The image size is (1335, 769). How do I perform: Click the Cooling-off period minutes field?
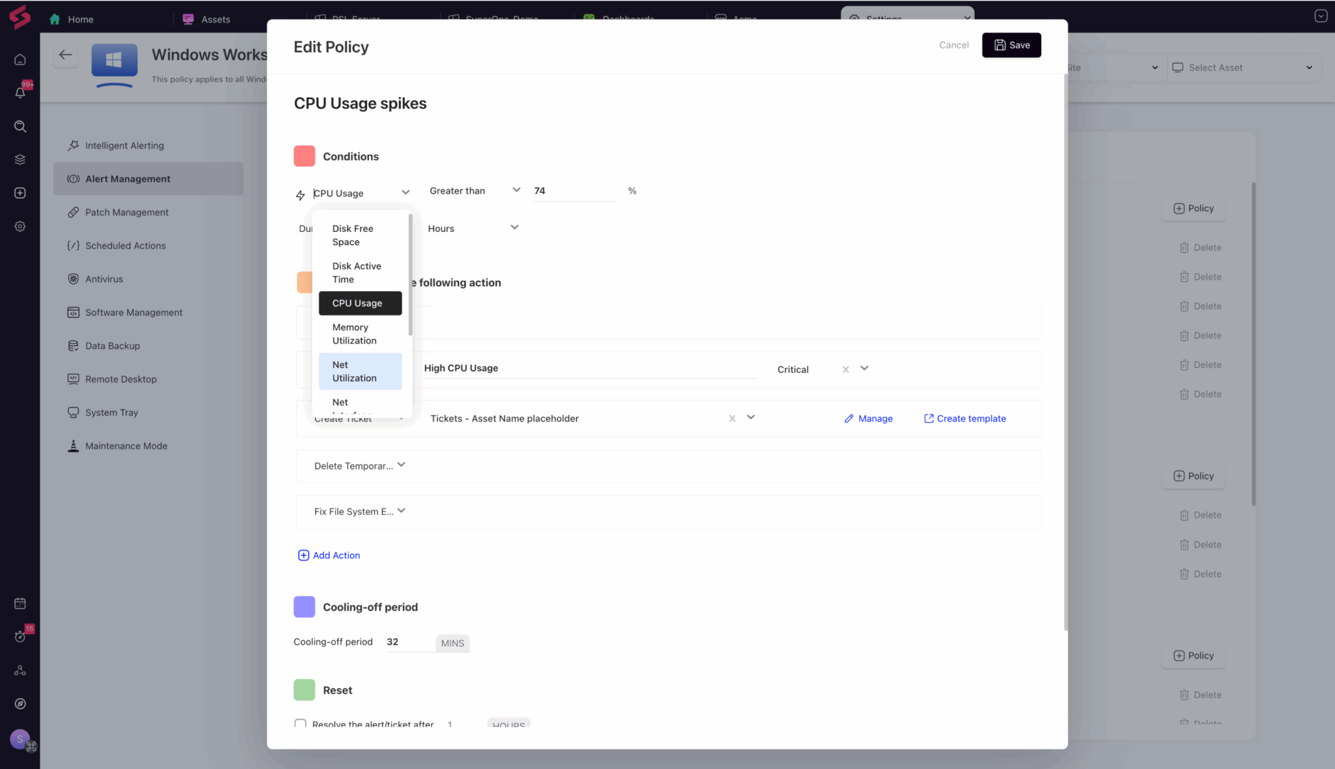pyautogui.click(x=409, y=642)
